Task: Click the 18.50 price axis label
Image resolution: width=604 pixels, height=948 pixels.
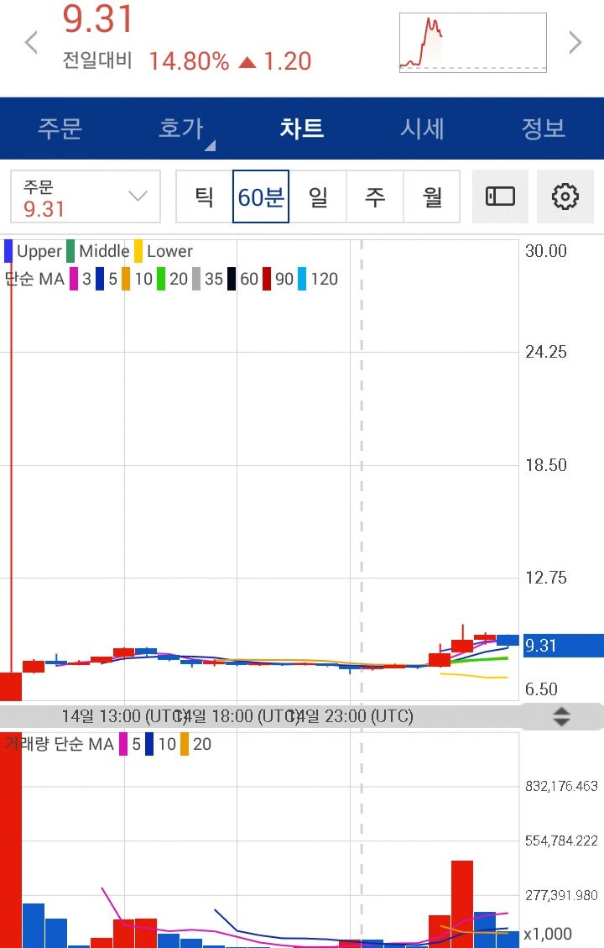Action: 546,465
